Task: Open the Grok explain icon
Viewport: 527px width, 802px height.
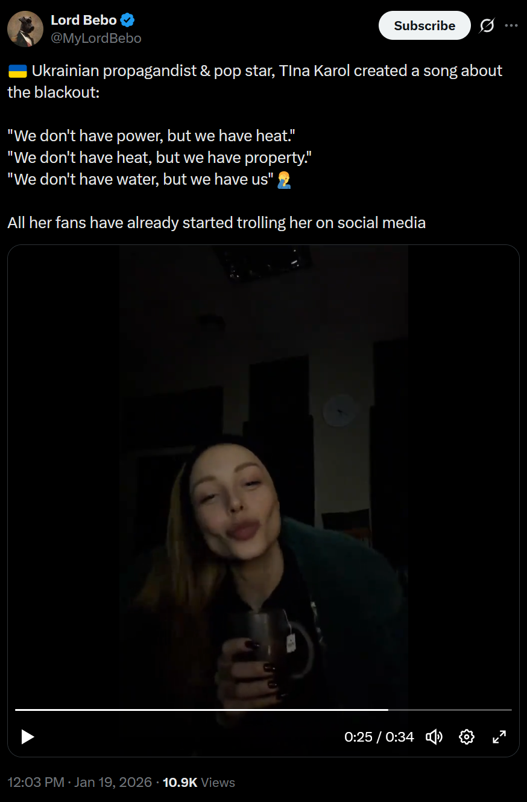Action: tap(487, 25)
